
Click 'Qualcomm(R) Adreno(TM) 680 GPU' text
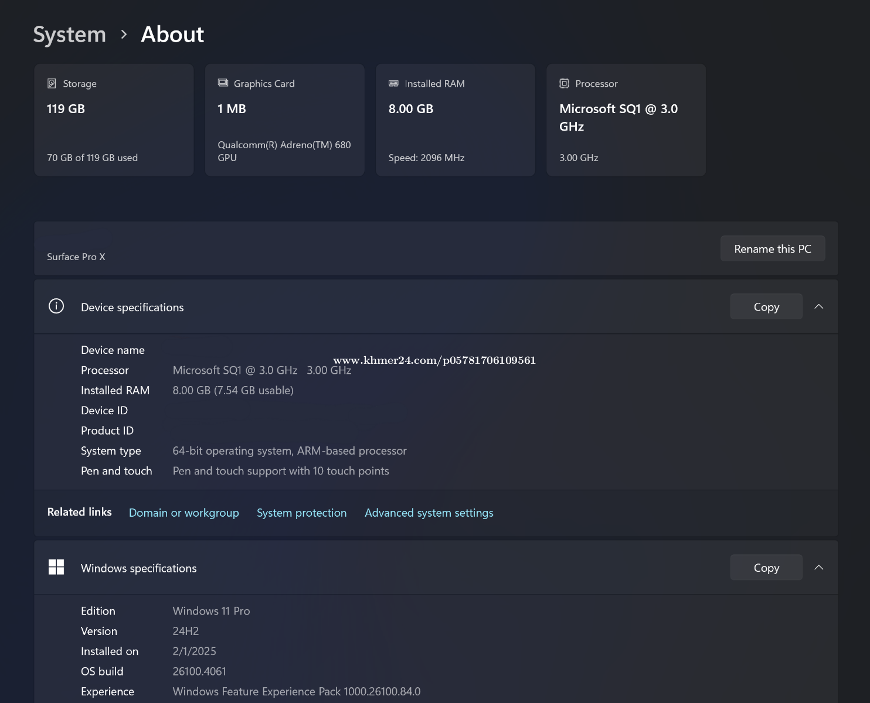click(x=284, y=151)
